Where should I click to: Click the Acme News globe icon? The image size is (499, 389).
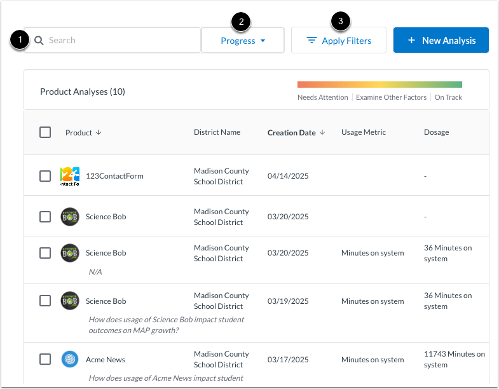(x=70, y=359)
